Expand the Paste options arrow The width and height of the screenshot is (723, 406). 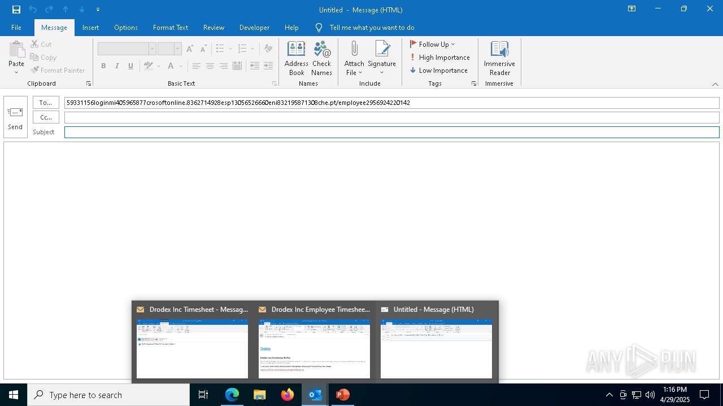tap(16, 72)
